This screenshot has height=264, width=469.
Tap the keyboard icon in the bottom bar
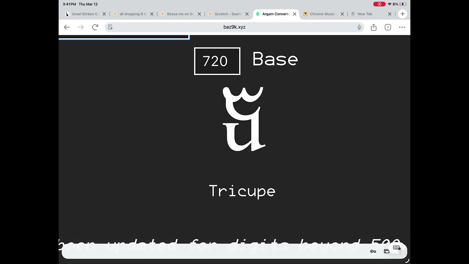pos(397,248)
